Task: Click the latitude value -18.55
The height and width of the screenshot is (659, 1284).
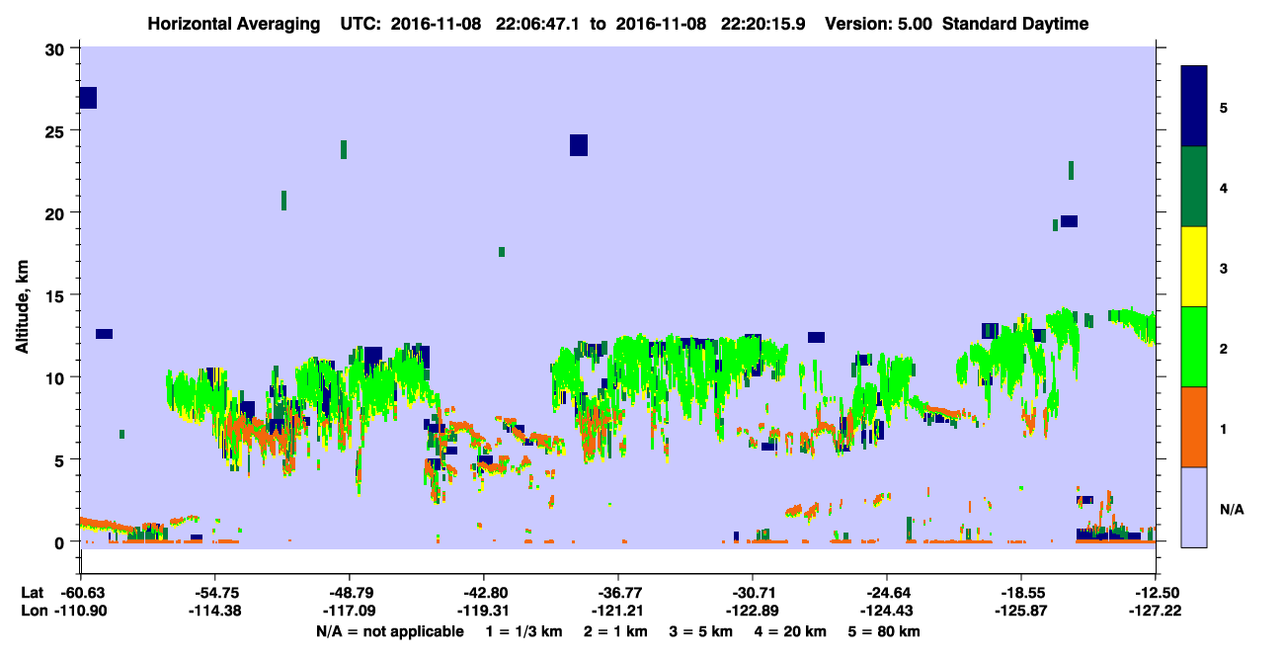Action: coord(1020,593)
